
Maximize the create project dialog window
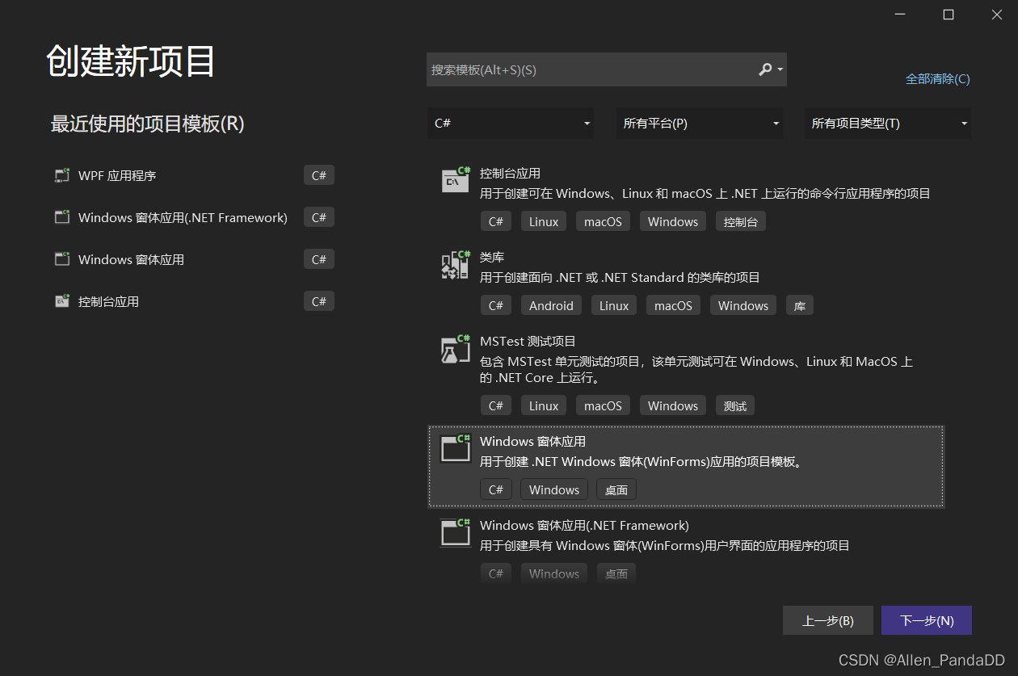click(x=949, y=15)
